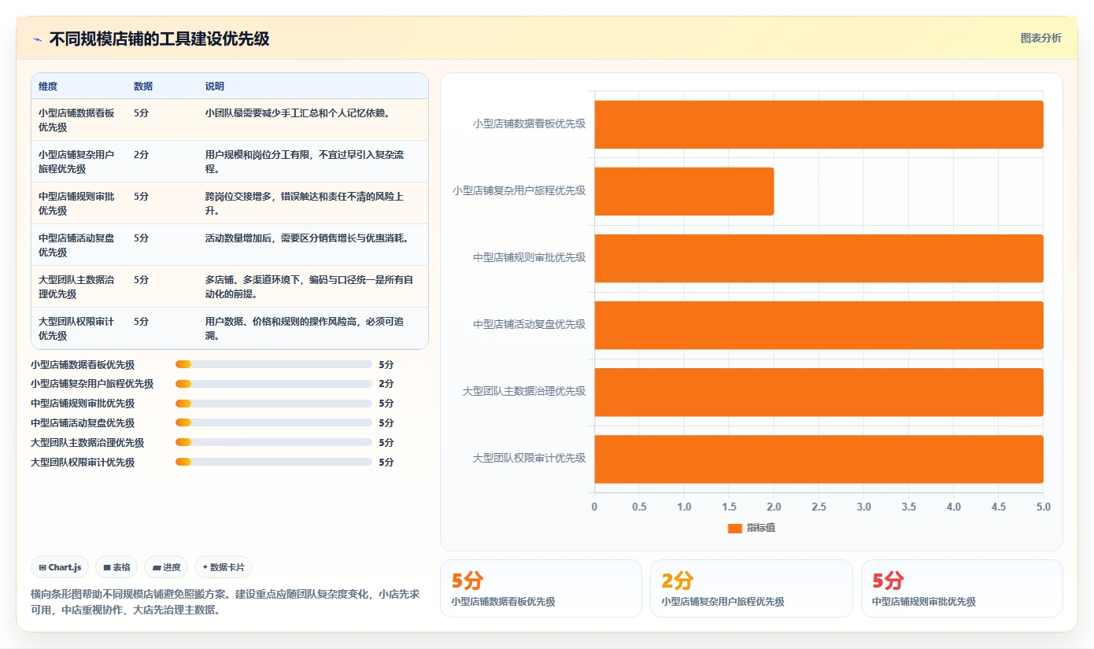Click chart bar for 小型店铺复杂用户旅程优先级
The width and height of the screenshot is (1094, 649).
[x=684, y=191]
